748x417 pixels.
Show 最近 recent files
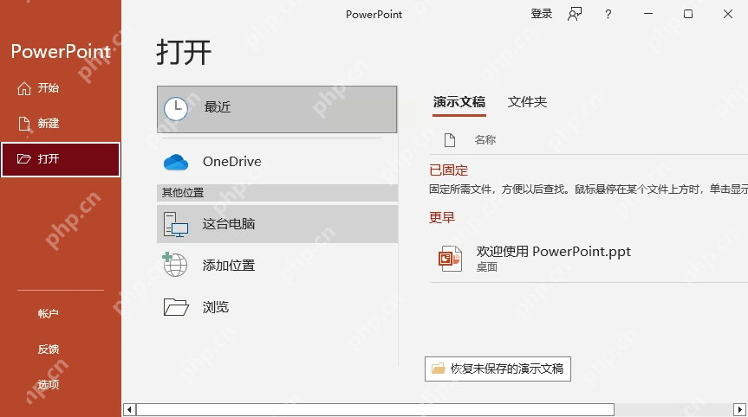click(x=276, y=109)
